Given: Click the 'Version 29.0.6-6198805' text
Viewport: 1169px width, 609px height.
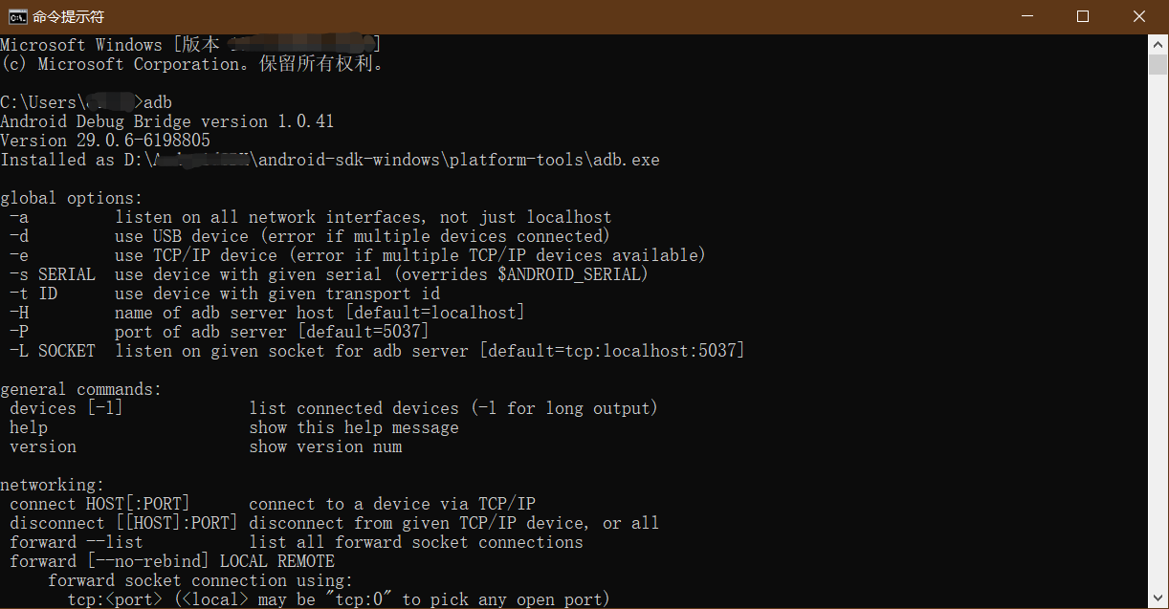Looking at the screenshot, I should 105,141.
